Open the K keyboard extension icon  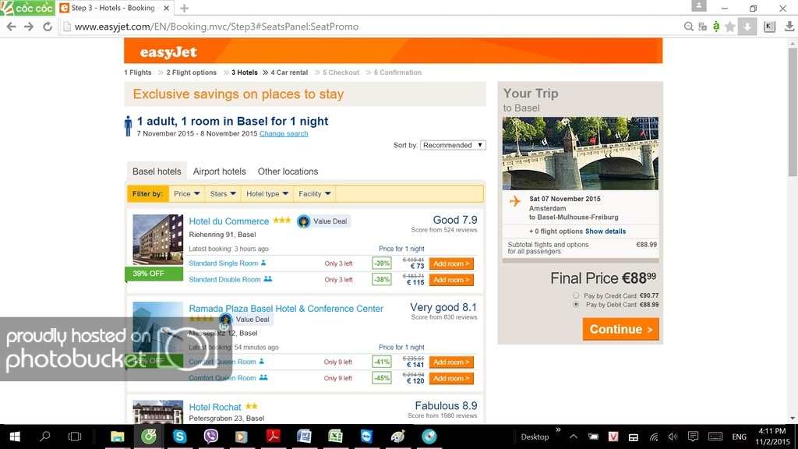pos(769,27)
